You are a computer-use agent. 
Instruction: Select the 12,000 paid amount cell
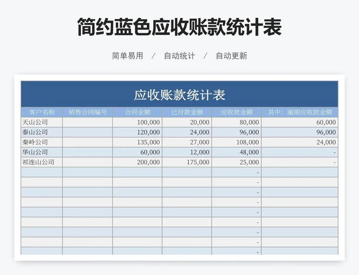(187, 152)
